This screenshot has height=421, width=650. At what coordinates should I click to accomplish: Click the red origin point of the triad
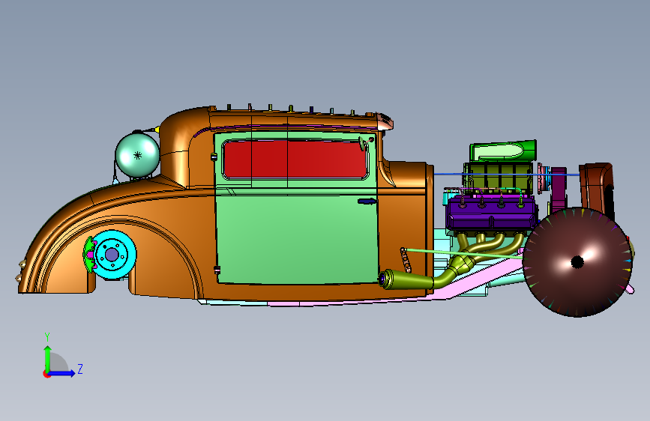46,374
